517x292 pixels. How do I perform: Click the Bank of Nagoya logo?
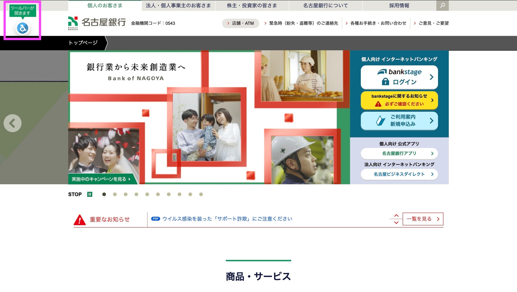coord(97,23)
